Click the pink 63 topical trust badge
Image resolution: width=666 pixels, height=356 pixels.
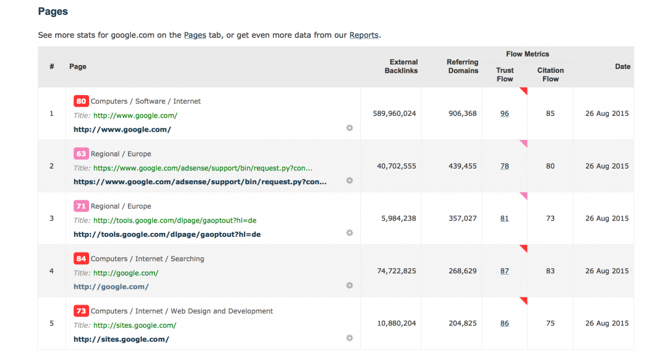tap(81, 154)
